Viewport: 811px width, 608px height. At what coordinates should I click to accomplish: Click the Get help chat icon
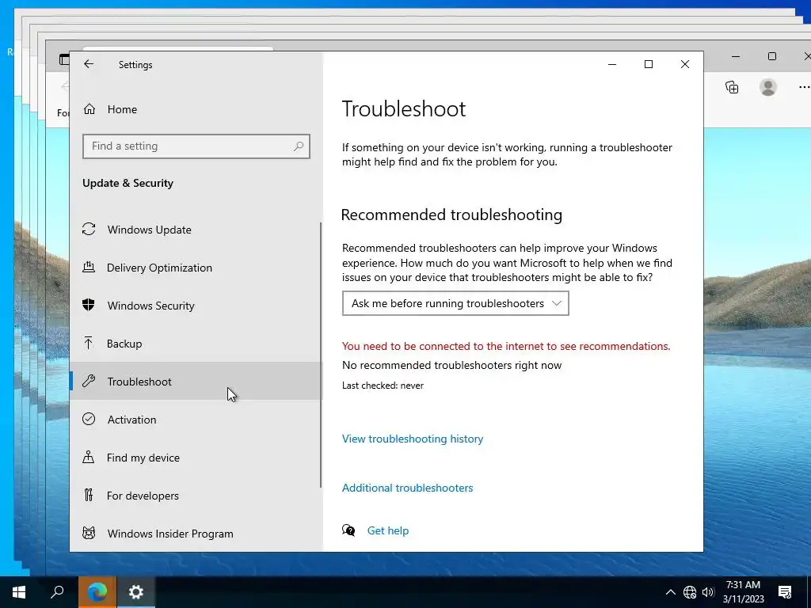[x=348, y=530]
